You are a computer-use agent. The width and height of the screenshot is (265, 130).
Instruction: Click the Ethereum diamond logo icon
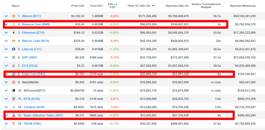(x=13, y=33)
